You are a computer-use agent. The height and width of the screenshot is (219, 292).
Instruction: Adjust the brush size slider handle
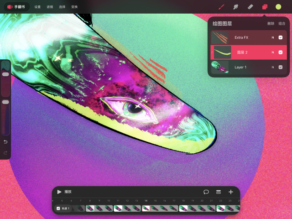[x=5, y=74]
